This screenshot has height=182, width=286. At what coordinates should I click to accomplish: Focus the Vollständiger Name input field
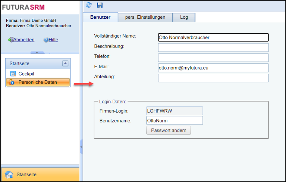[213, 37]
